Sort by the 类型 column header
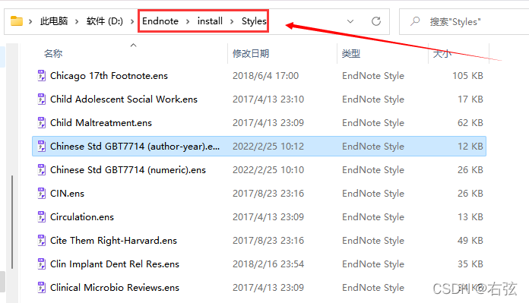 point(351,53)
